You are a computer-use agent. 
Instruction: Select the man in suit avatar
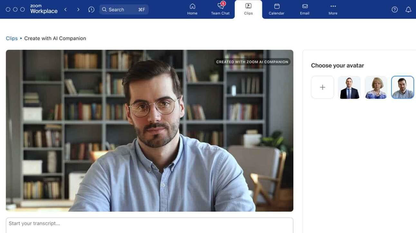(349, 87)
